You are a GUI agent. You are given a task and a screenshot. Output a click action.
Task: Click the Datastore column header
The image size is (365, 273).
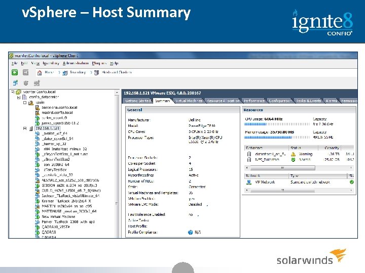coord(266,148)
